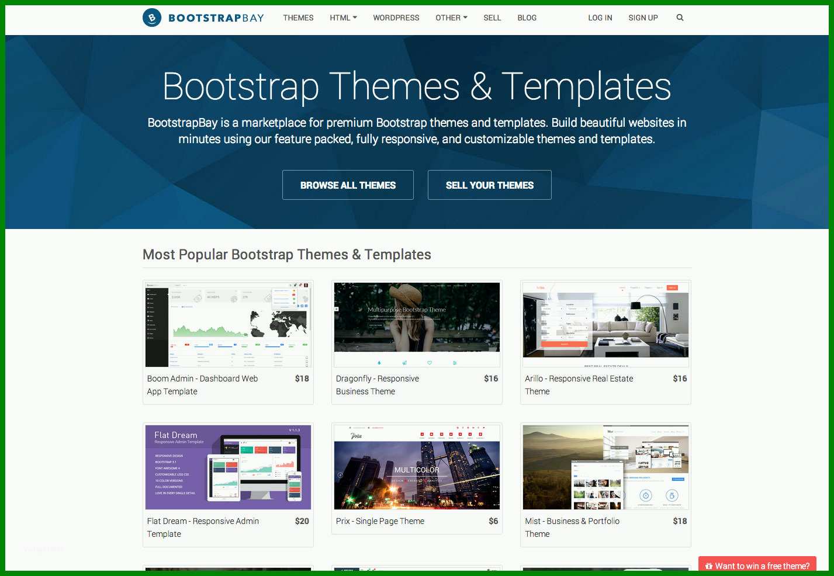The height and width of the screenshot is (576, 834).
Task: Click the $16 price of Arillo
Action: [680, 379]
